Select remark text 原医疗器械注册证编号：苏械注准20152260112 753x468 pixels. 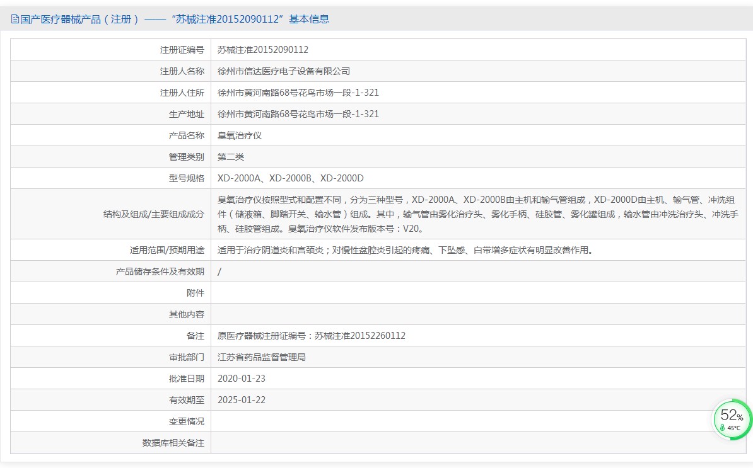[x=312, y=336]
